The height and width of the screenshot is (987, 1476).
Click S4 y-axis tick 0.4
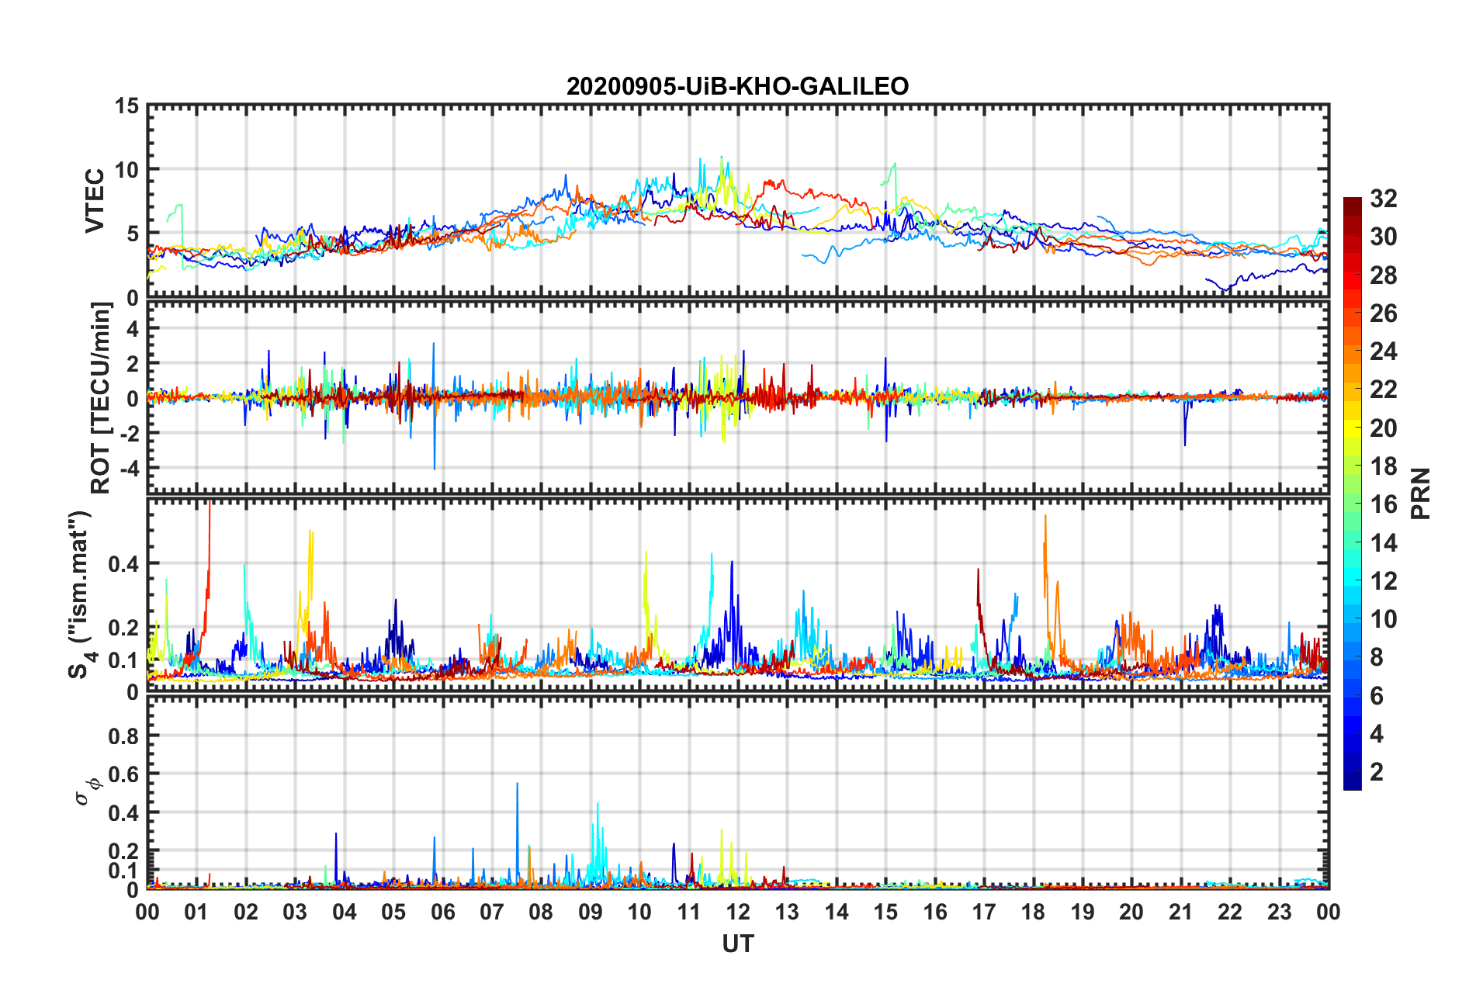pos(124,564)
